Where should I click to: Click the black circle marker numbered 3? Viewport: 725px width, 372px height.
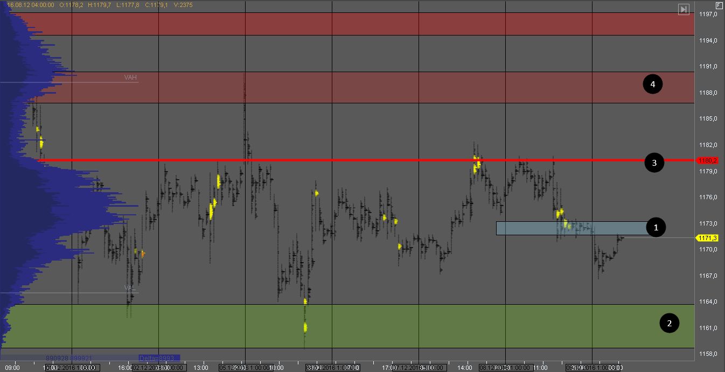(x=654, y=164)
